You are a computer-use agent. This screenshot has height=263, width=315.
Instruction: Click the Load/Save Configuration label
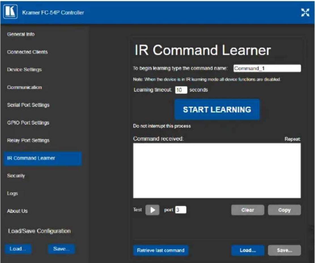[39, 231]
